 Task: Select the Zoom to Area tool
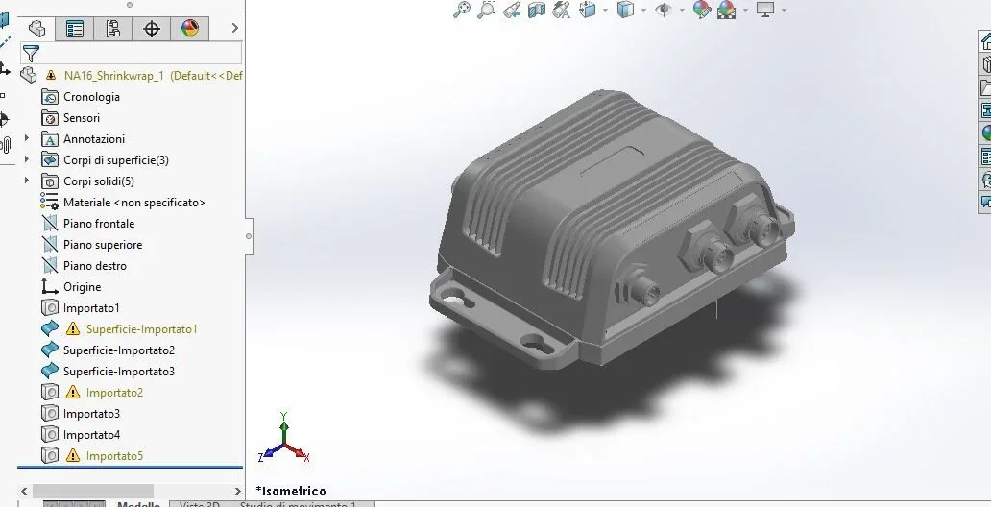pyautogui.click(x=486, y=10)
